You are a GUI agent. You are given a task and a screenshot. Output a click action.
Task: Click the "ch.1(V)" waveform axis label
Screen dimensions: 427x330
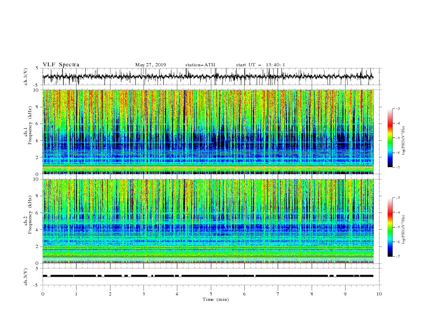pos(26,77)
